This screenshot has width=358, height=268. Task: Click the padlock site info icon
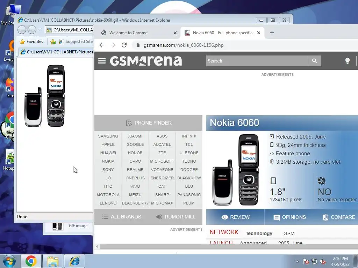pos(138,45)
